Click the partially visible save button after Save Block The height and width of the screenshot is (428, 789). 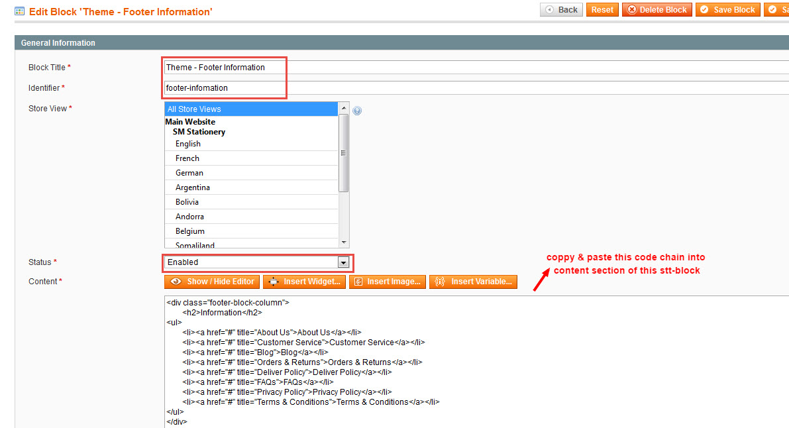(776, 9)
